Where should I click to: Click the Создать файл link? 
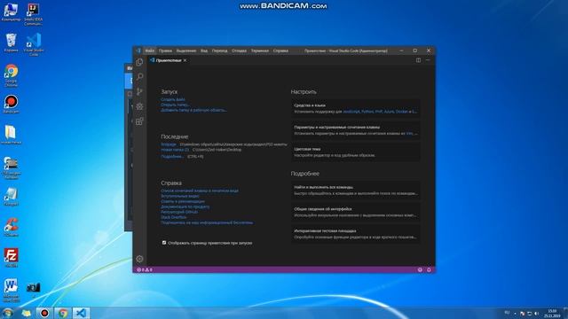[x=173, y=99]
